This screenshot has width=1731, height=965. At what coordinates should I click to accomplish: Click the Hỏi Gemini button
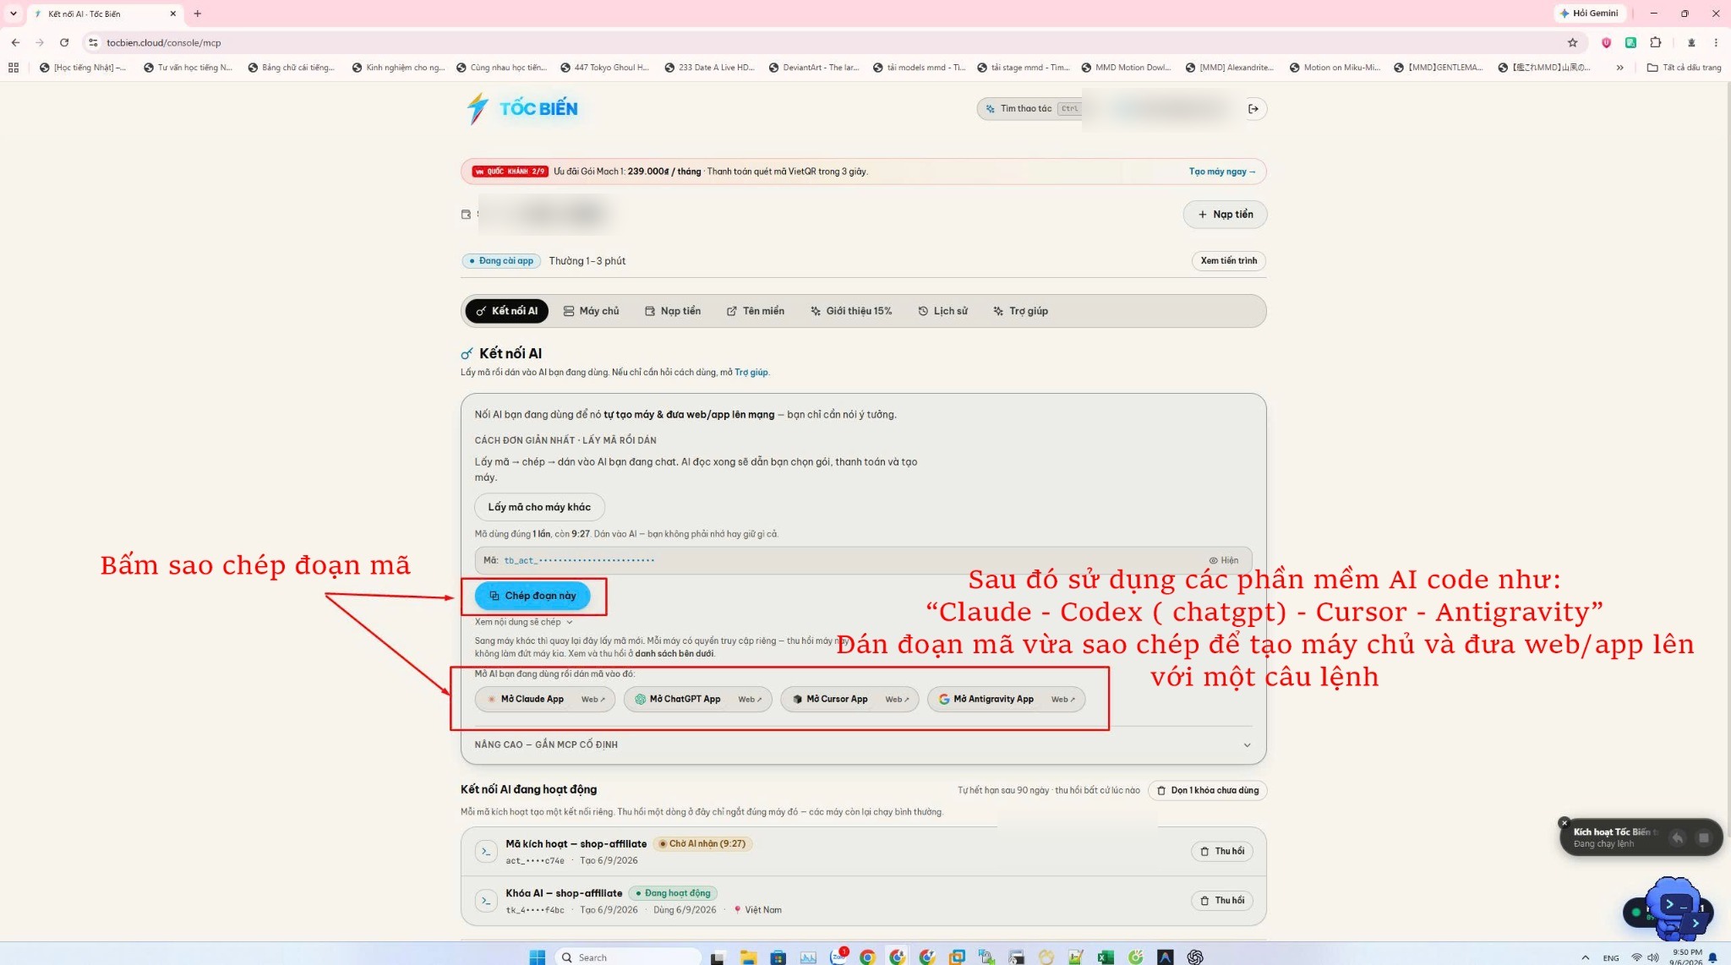1589,14
